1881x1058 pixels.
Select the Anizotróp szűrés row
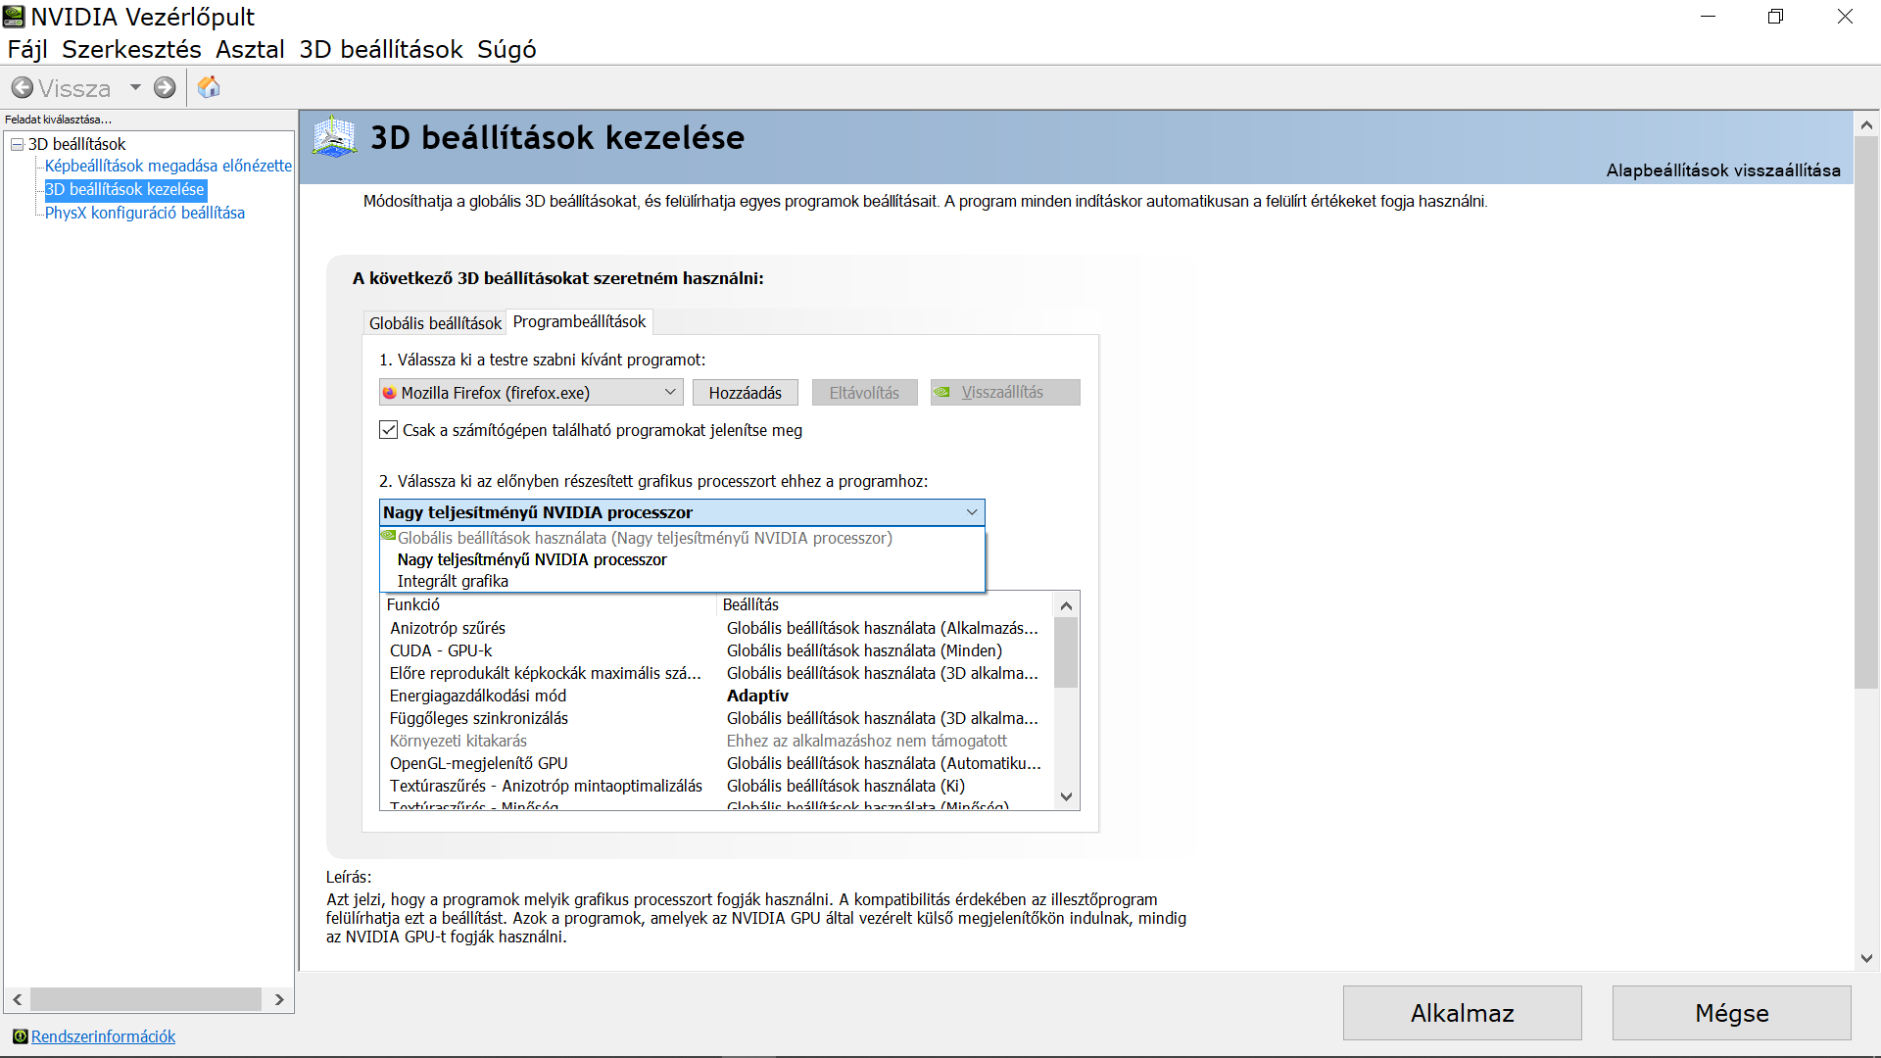click(717, 628)
